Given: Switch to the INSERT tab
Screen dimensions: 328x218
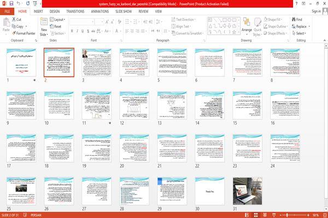Looking at the screenshot, I should [38, 11].
